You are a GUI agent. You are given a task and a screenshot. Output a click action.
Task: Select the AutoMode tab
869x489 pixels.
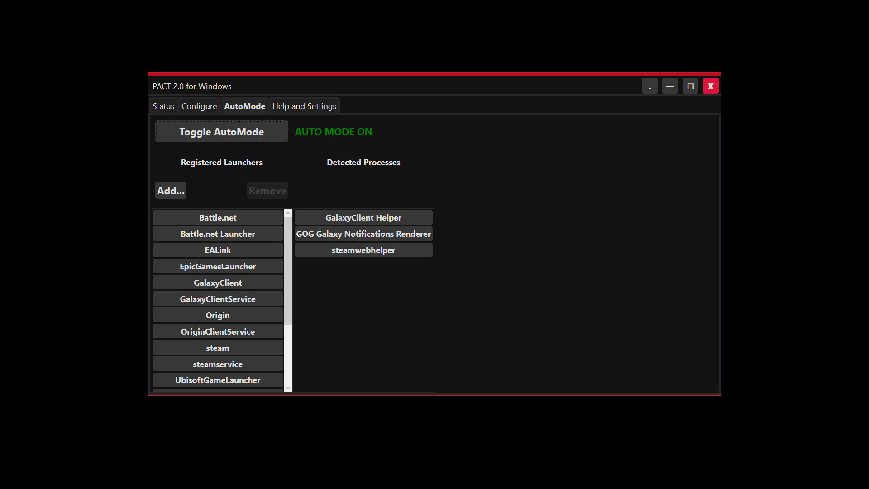(x=244, y=105)
